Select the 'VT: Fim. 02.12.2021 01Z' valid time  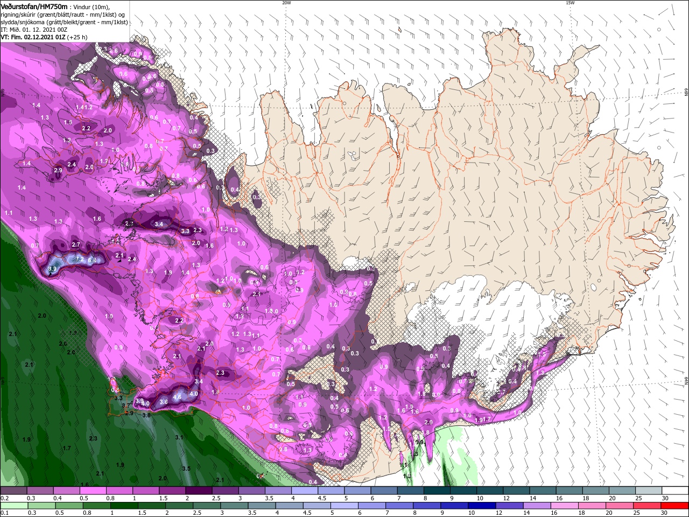coord(33,37)
